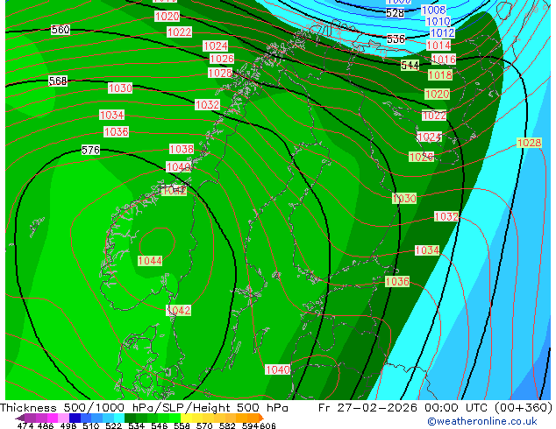The height and width of the screenshot is (429, 556).
Task: Click the 1038 isobar label
Action: pyautogui.click(x=182, y=149)
